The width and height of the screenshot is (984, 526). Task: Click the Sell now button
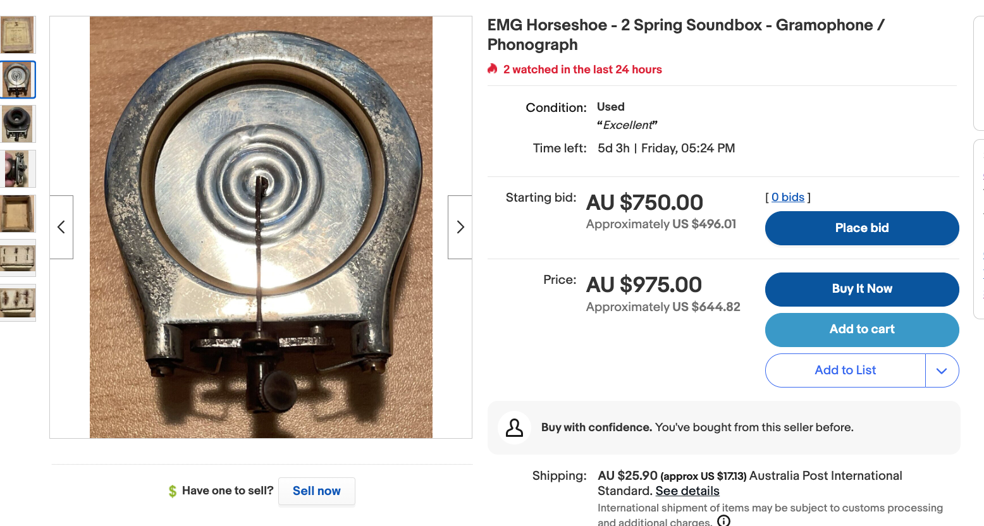(x=316, y=491)
